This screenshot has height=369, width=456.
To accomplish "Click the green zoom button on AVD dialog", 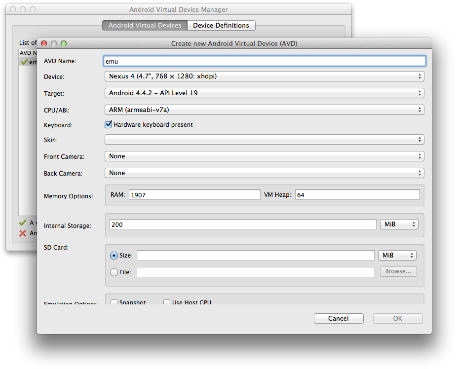I will coord(64,43).
